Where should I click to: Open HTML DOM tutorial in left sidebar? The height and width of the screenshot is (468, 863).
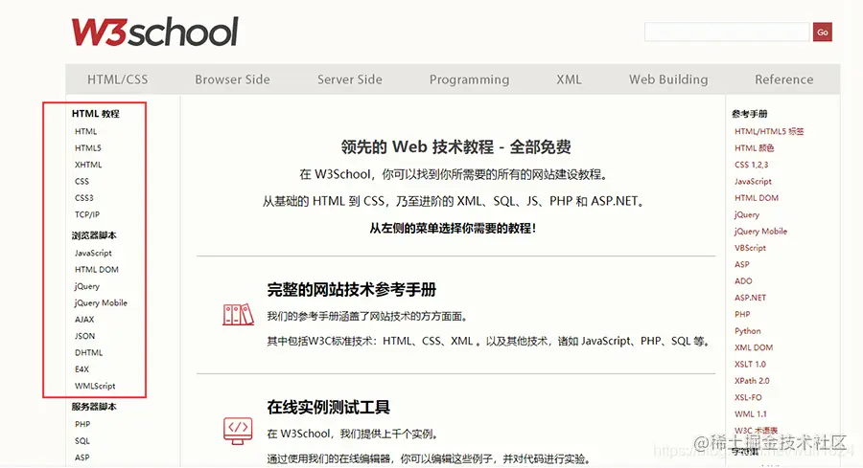97,269
